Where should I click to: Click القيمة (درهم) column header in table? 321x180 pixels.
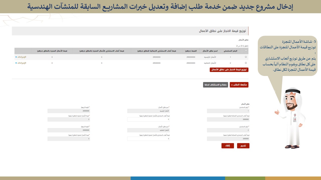(191, 51)
